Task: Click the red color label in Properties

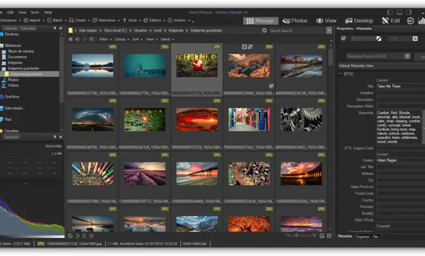Action: (x=391, y=39)
